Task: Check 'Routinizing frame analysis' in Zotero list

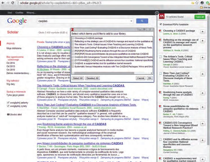Action: 73,51
